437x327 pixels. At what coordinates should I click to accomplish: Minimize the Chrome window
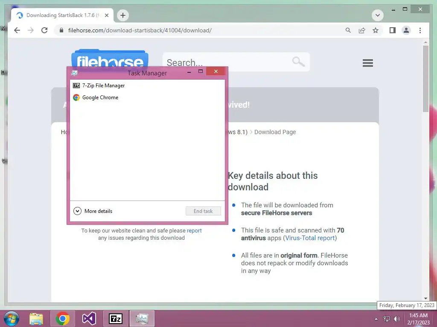coord(393,10)
